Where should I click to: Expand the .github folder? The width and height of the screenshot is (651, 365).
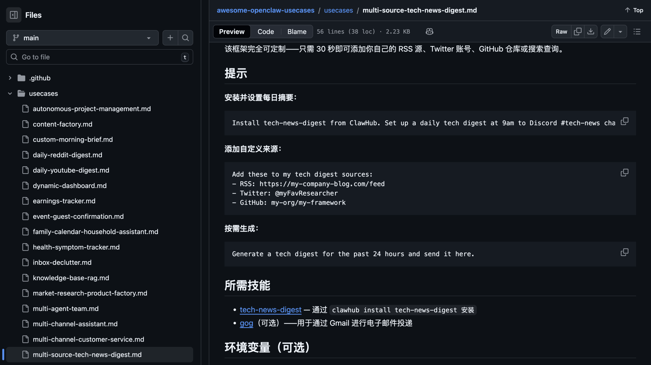[10, 78]
